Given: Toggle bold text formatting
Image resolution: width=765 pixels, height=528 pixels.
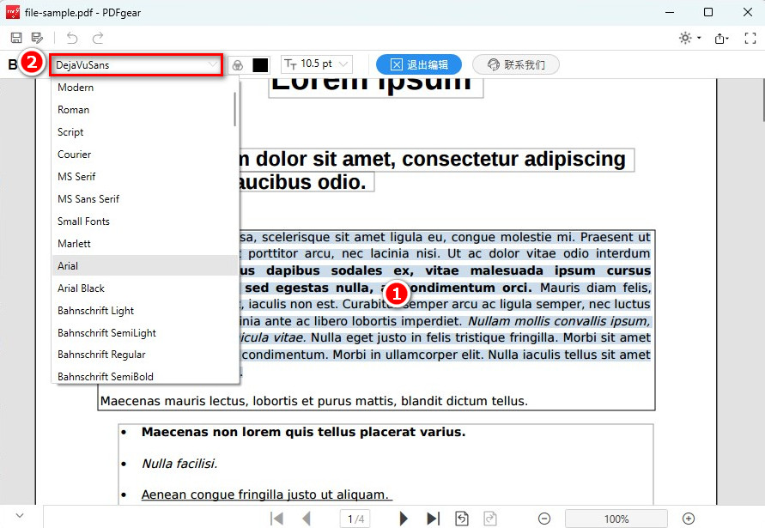Looking at the screenshot, I should click(12, 64).
